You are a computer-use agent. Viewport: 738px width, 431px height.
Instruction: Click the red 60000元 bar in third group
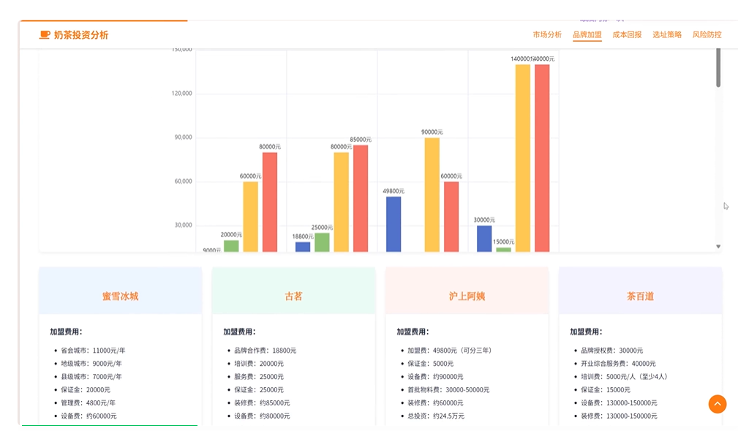(451, 217)
